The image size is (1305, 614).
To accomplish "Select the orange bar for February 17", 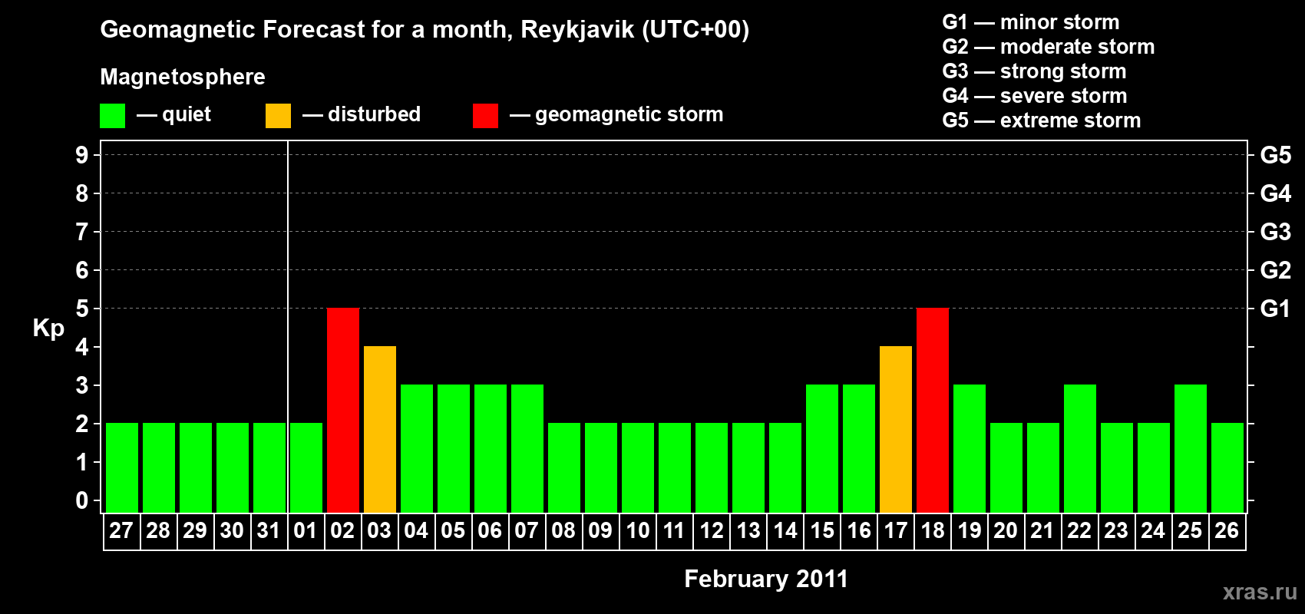I will 896,430.
